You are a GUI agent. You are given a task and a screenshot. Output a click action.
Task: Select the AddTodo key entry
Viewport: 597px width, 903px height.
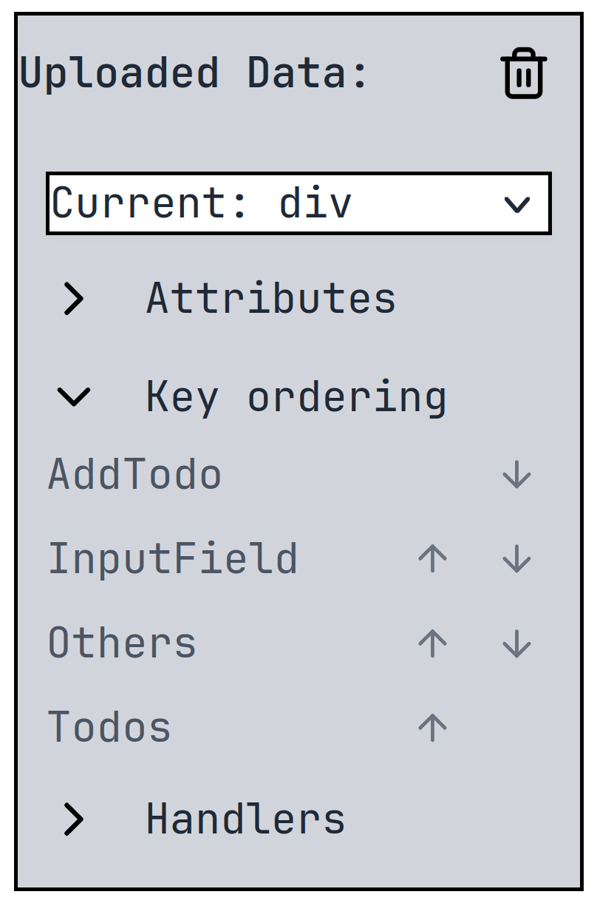tap(134, 475)
